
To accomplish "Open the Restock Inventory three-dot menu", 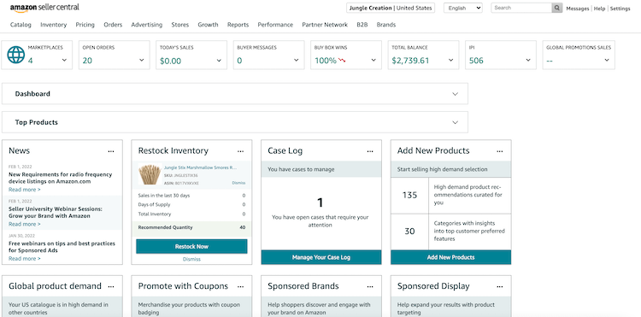I will point(241,151).
